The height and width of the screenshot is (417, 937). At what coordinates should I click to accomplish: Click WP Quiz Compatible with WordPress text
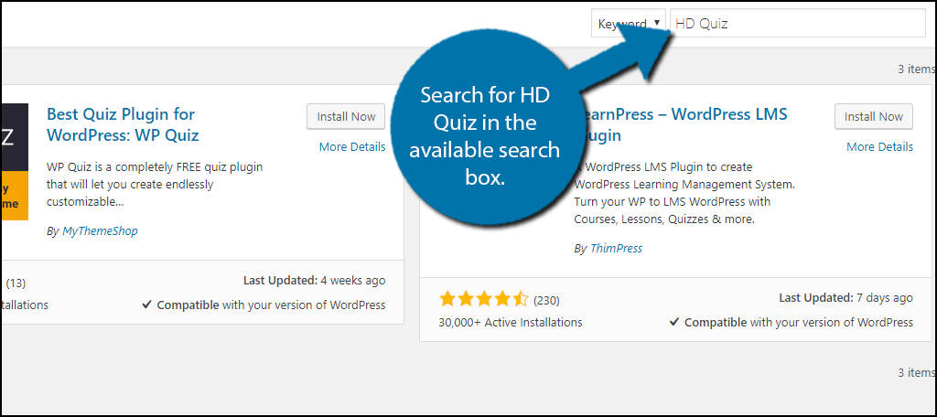[264, 305]
